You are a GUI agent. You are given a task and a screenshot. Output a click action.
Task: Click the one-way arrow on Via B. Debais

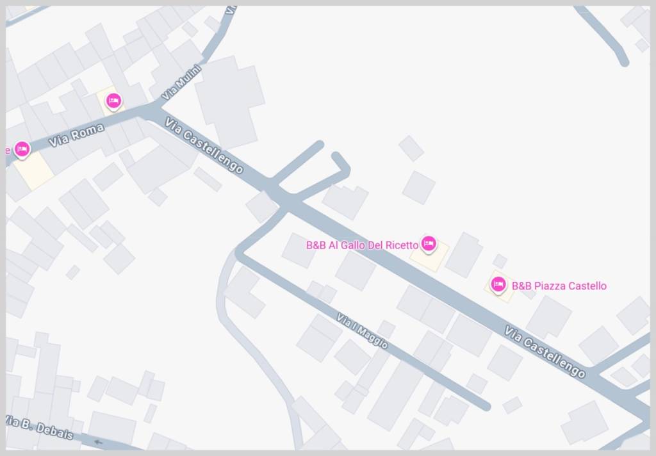pyautogui.click(x=98, y=442)
